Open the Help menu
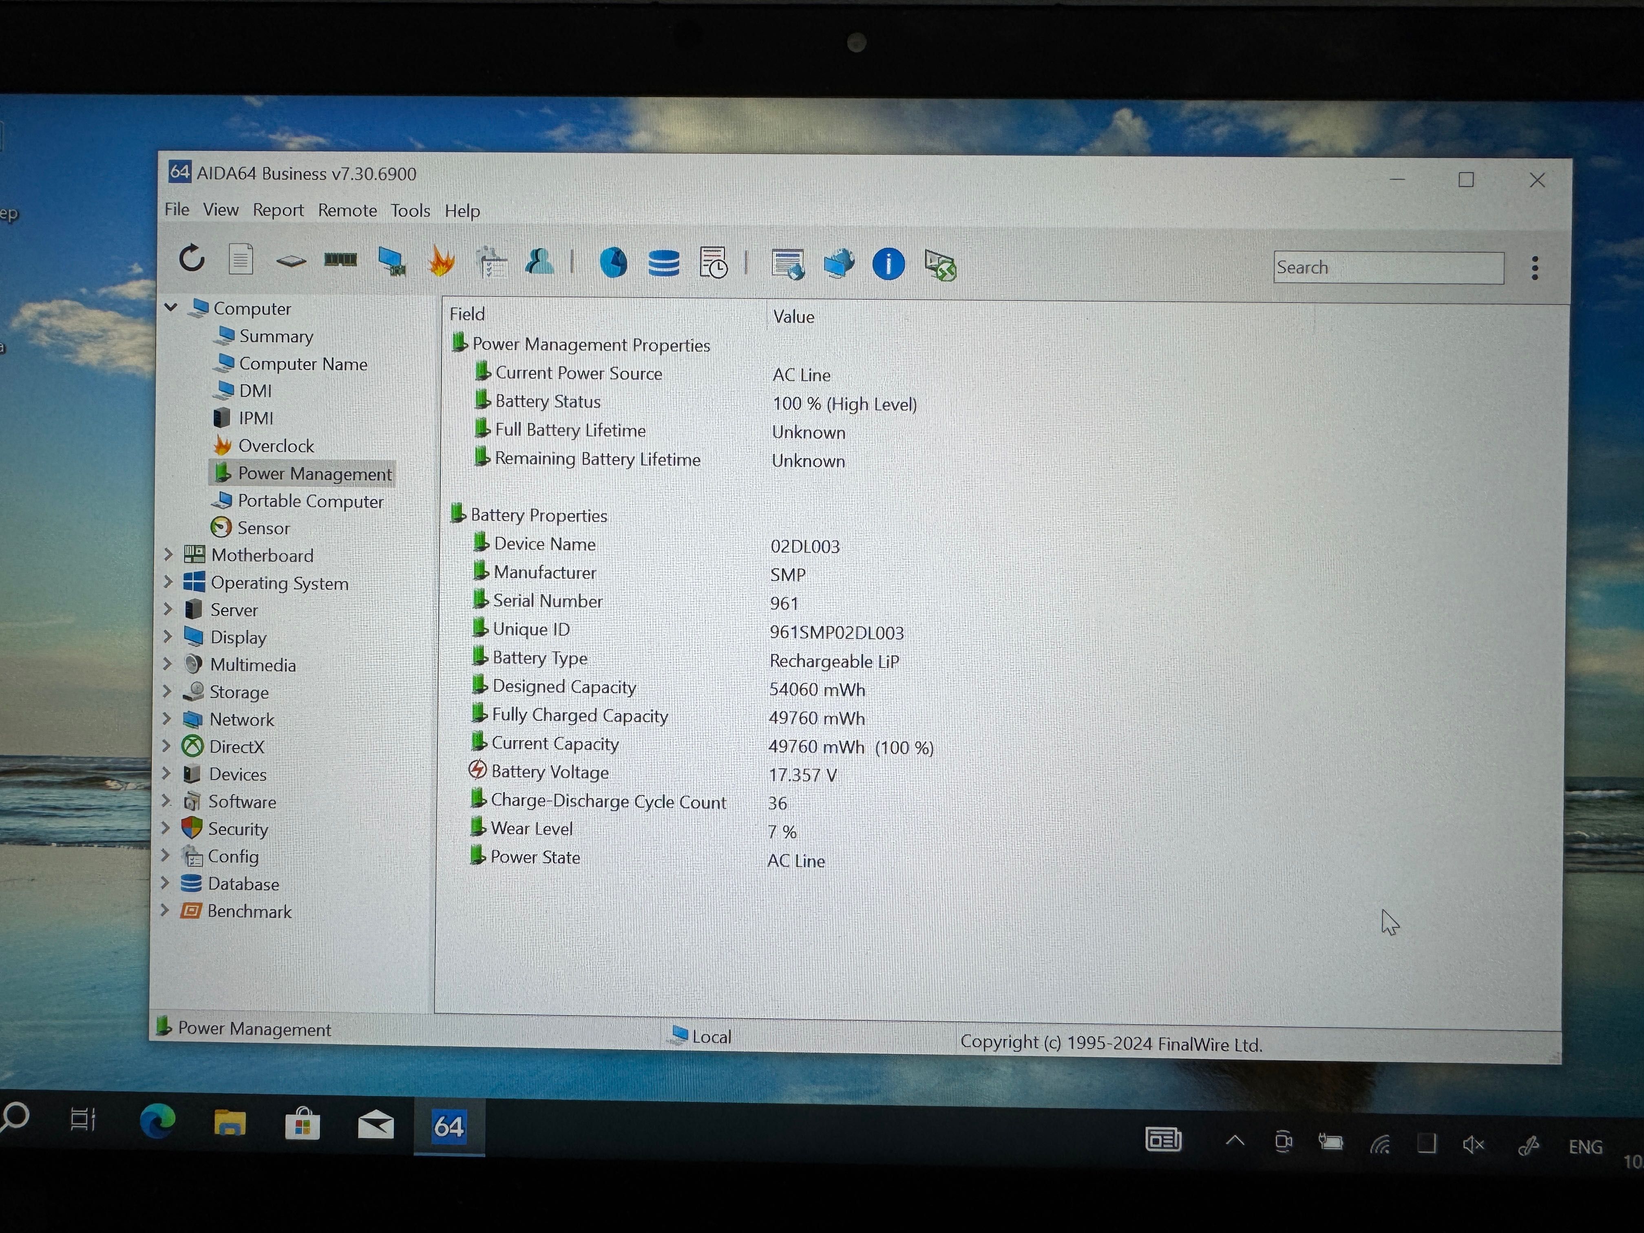The height and width of the screenshot is (1233, 1644). click(x=462, y=211)
